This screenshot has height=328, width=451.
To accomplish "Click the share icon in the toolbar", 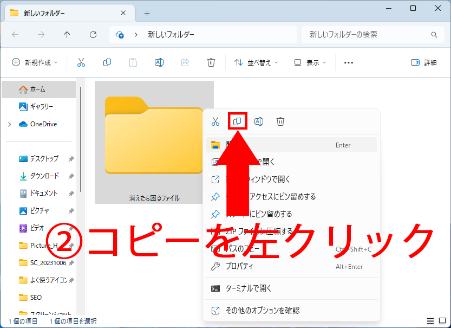I will click(x=185, y=62).
